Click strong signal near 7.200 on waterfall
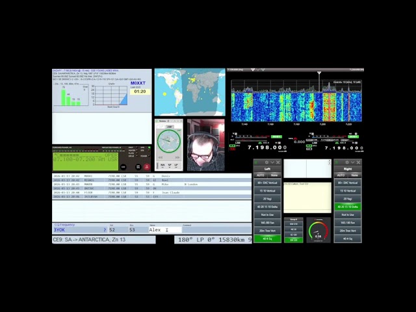 coord(330,106)
